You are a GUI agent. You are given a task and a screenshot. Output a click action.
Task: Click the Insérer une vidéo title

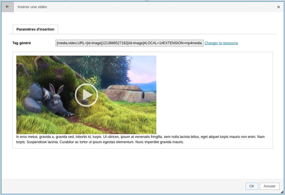pyautogui.click(x=32, y=7)
